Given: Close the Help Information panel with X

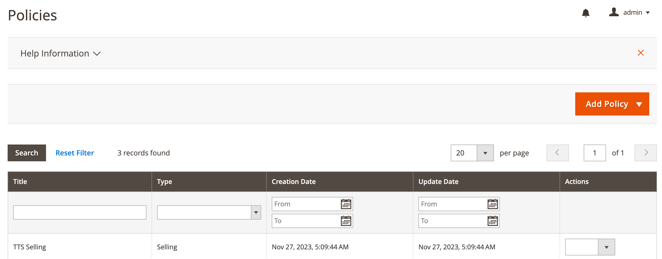Looking at the screenshot, I should click(640, 53).
